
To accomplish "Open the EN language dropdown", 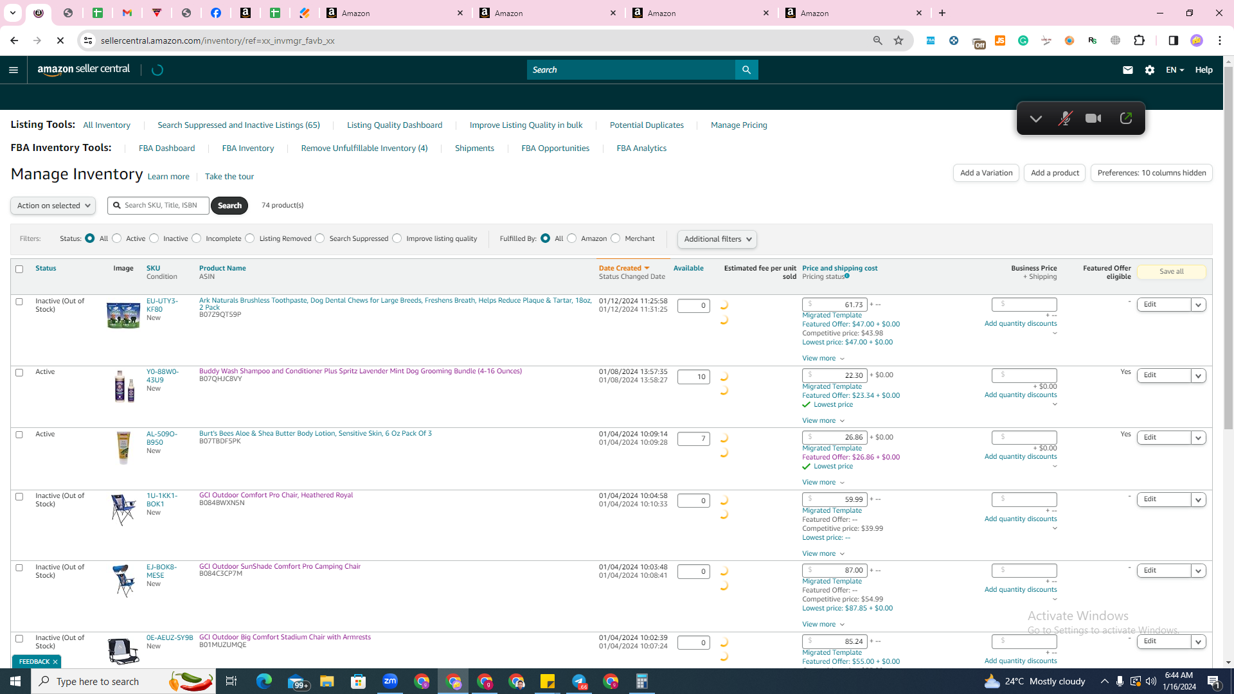I will point(1175,70).
